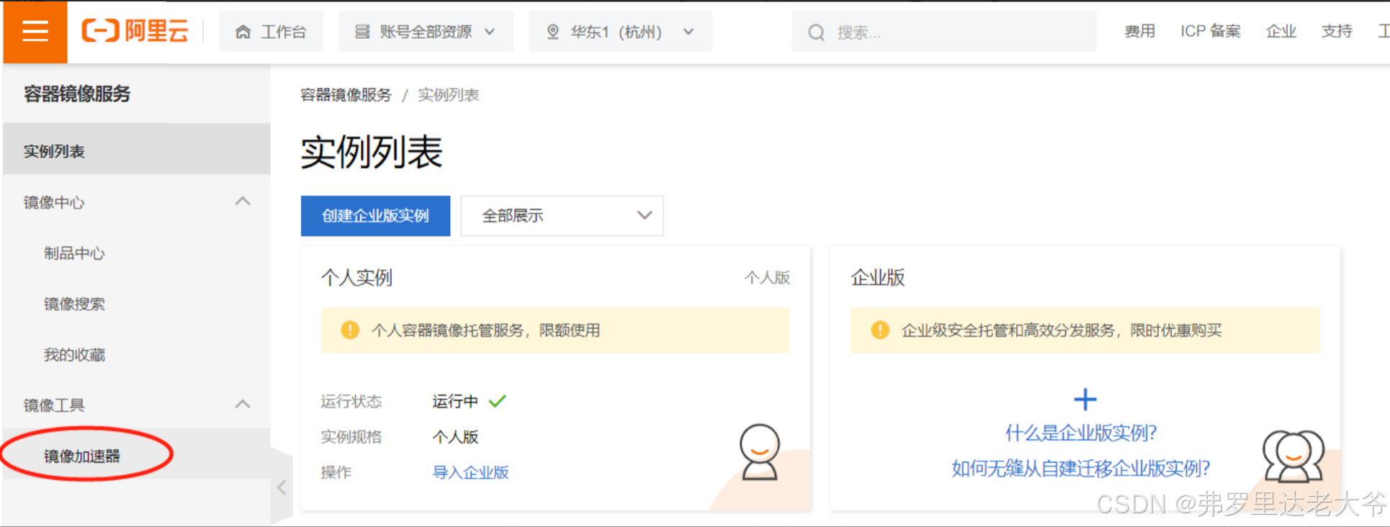Open 制品中心 in the sidebar
Viewport: 1390px width, 527px height.
[74, 253]
